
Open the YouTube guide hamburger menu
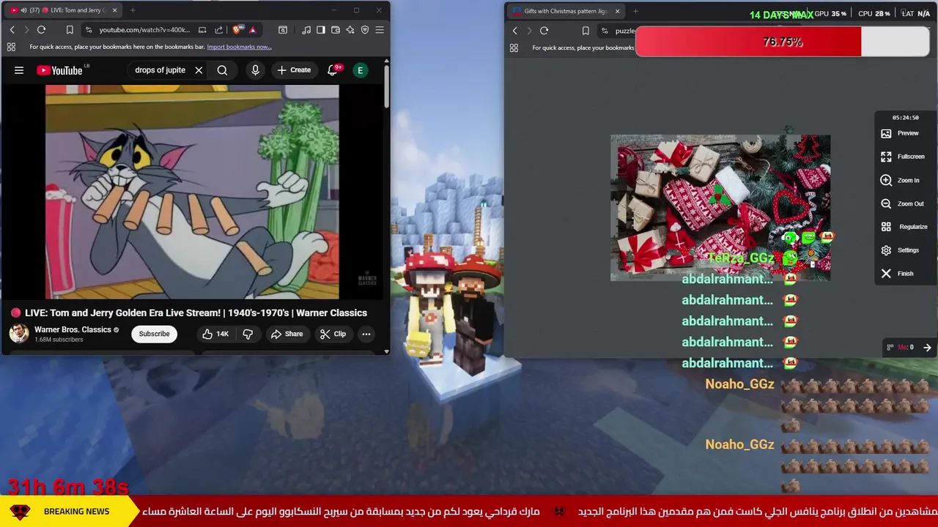pyautogui.click(x=19, y=70)
